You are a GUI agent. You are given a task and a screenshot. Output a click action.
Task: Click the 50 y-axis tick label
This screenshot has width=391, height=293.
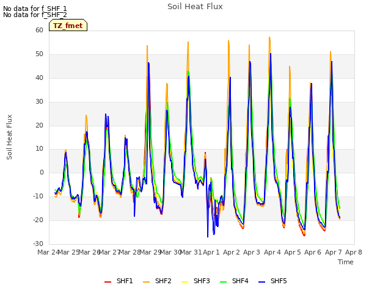[39, 54]
